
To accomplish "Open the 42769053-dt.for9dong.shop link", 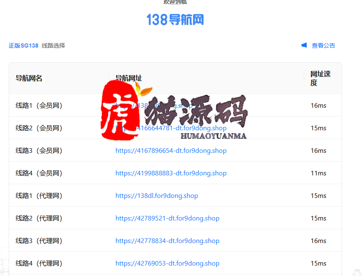I will [x=167, y=263].
